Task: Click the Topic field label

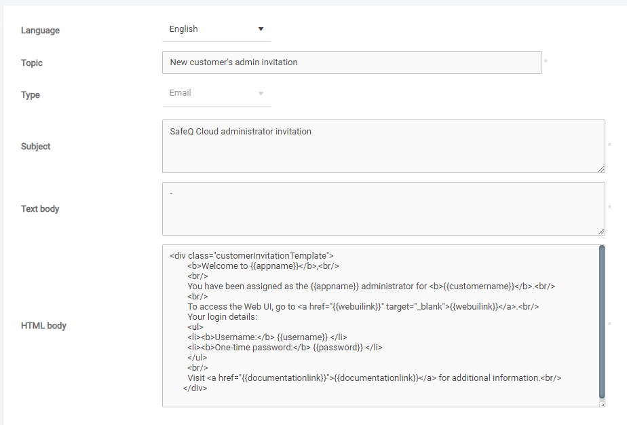Action: [x=32, y=63]
